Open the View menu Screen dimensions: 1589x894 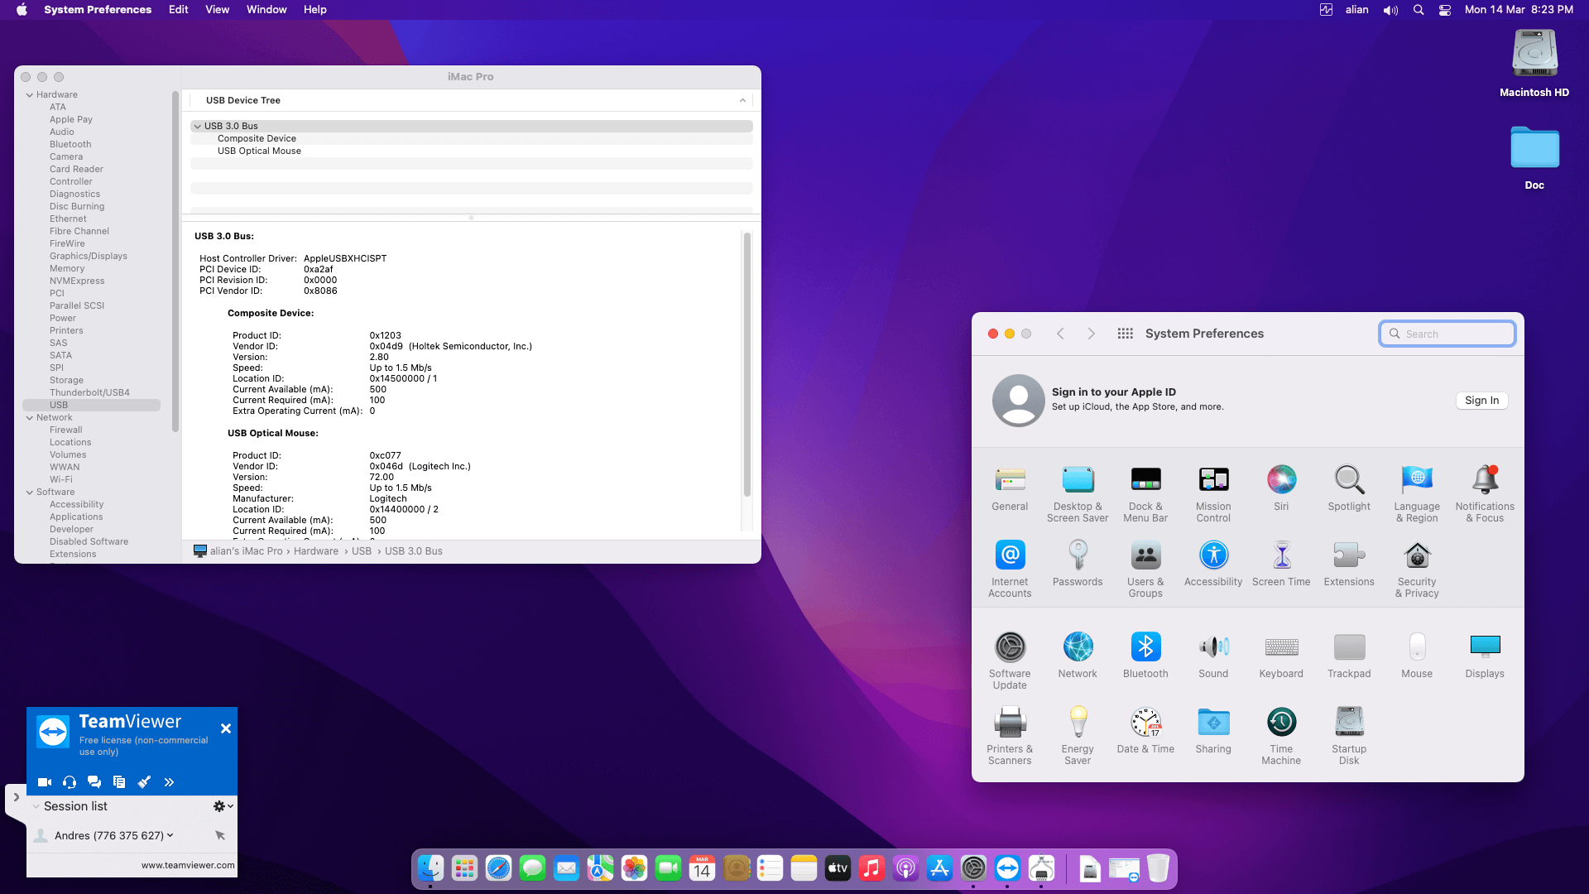click(x=217, y=10)
